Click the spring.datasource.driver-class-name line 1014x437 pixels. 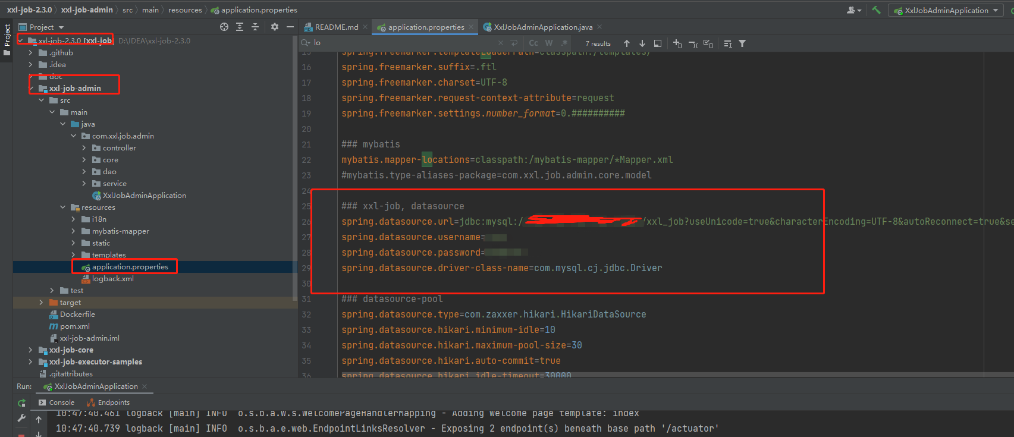tap(501, 268)
